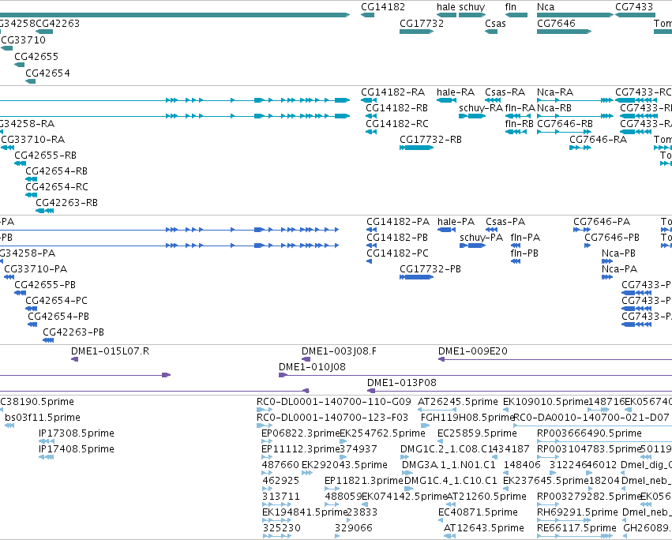672x540 pixels.
Task: Select EST IP17308.5prime
Action: tap(77, 433)
